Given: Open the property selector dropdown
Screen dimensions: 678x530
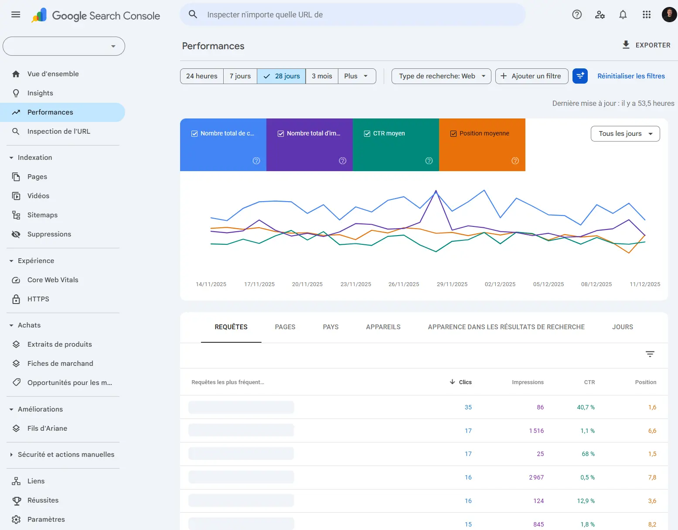Looking at the screenshot, I should click(64, 46).
